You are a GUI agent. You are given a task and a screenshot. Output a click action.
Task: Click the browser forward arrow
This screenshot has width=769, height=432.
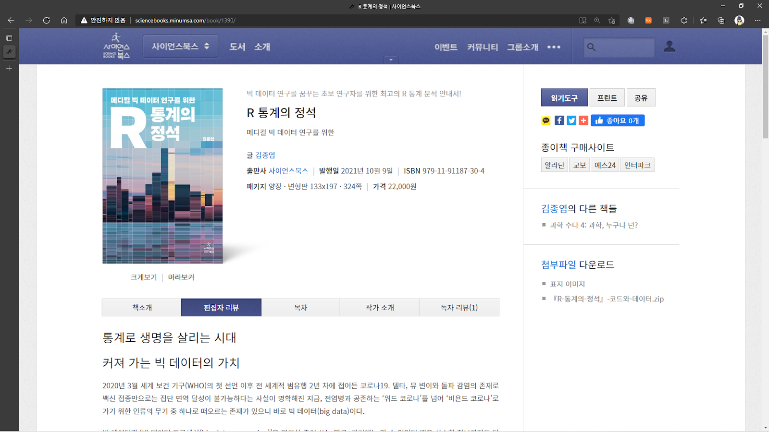point(29,20)
